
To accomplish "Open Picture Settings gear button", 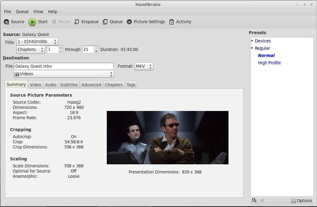I will click(145, 22).
